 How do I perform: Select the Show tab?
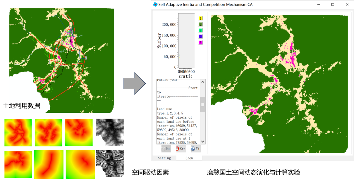(x=189, y=158)
